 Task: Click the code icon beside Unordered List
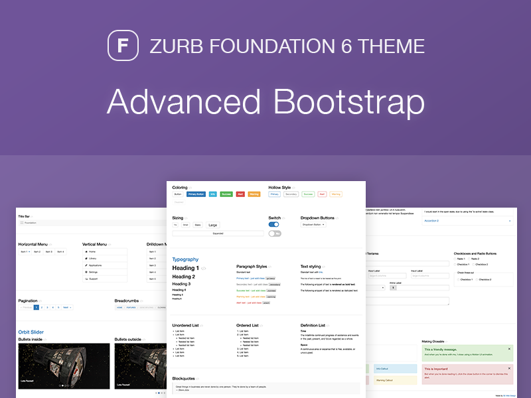coord(202,326)
